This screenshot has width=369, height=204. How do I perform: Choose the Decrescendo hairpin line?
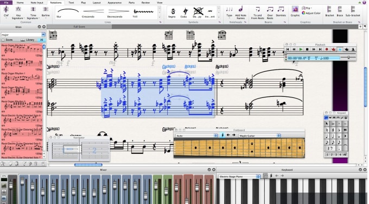click(118, 13)
